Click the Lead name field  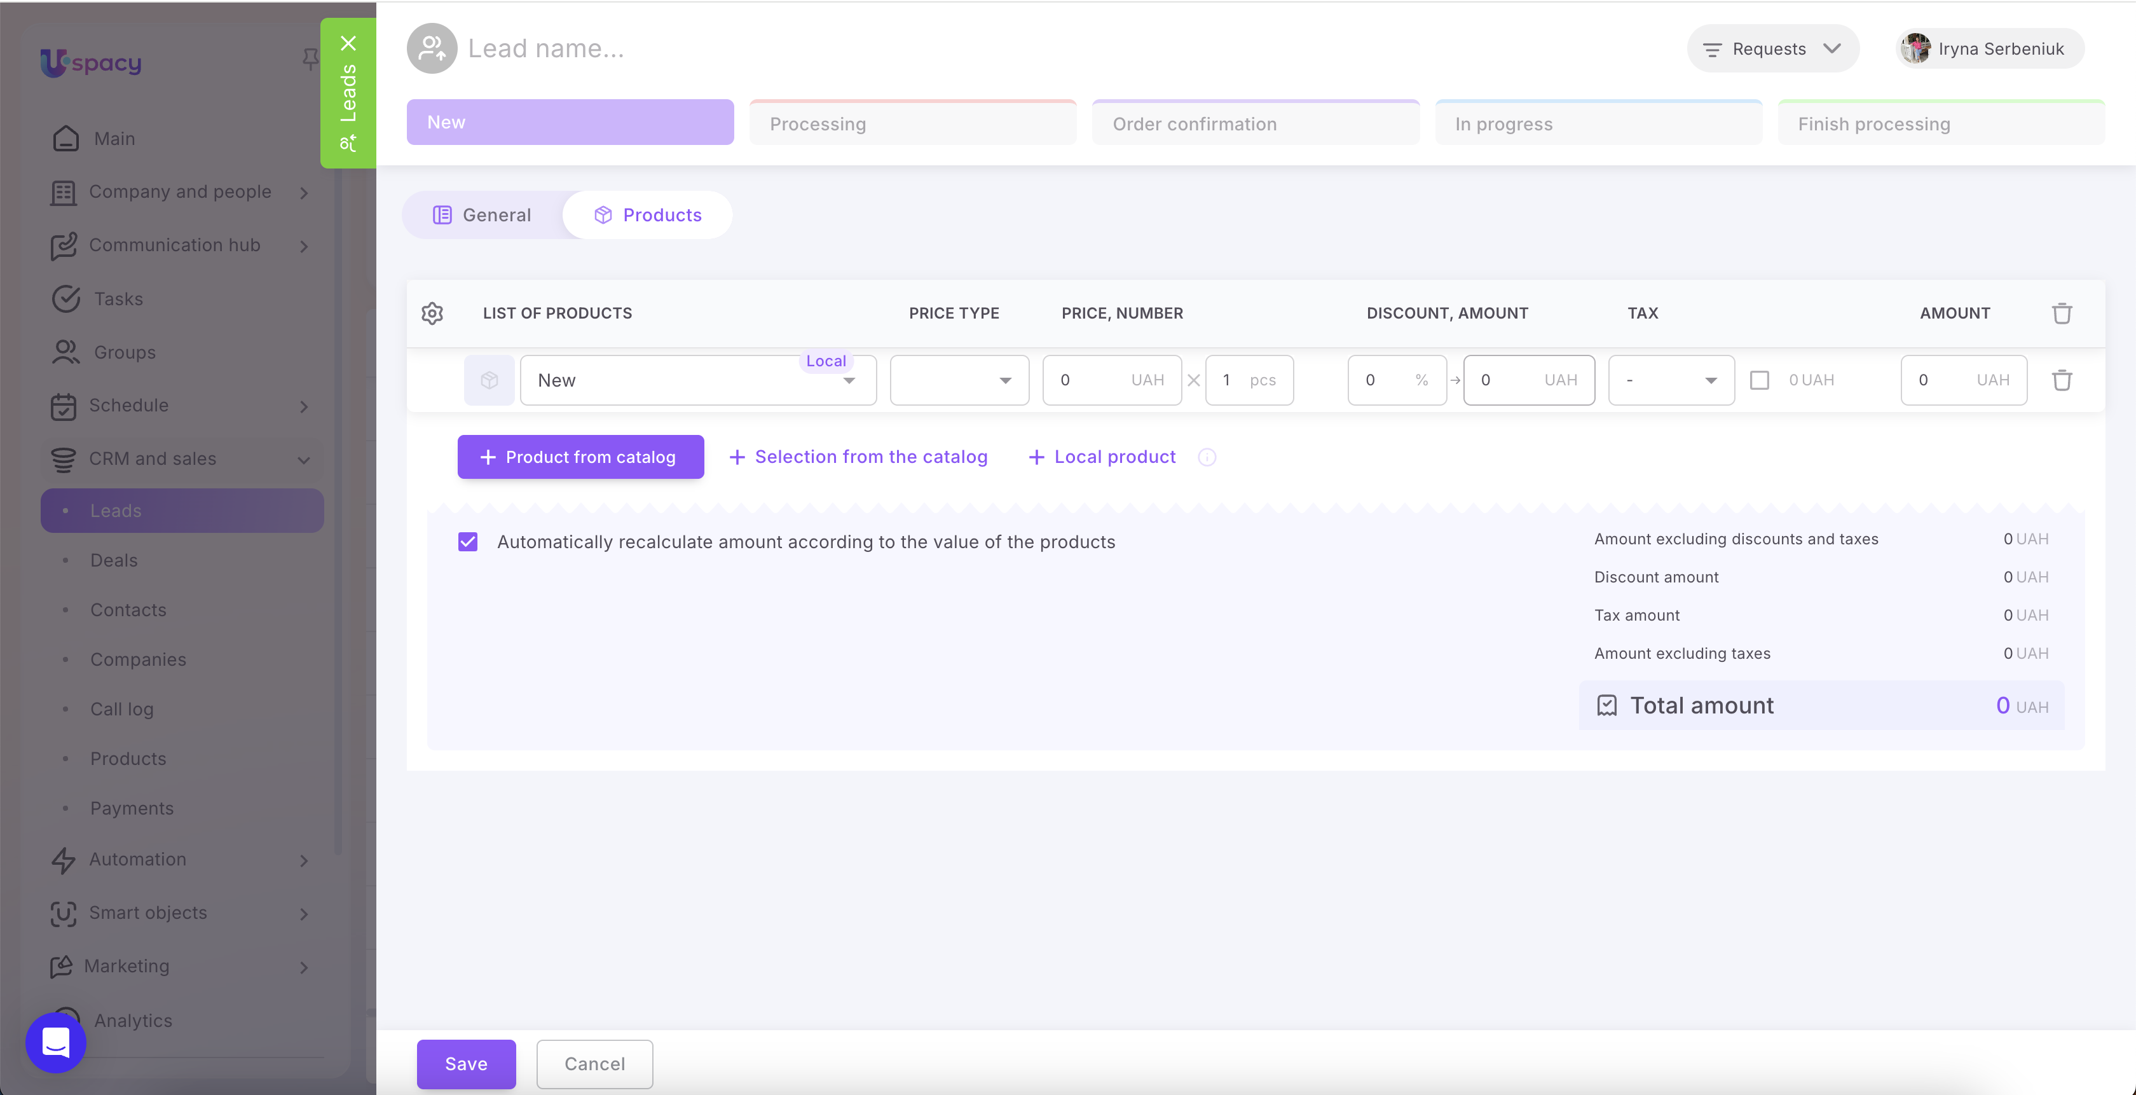click(x=545, y=48)
